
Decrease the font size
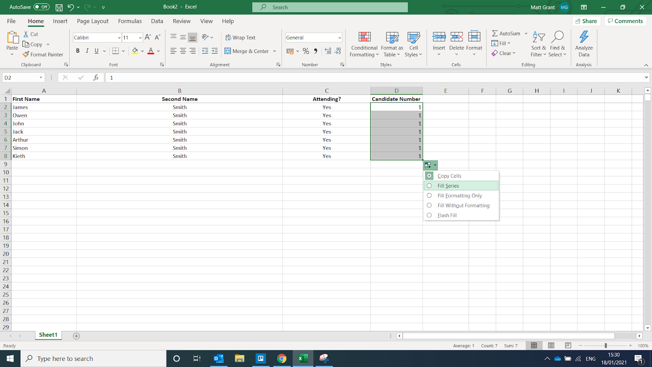click(158, 38)
